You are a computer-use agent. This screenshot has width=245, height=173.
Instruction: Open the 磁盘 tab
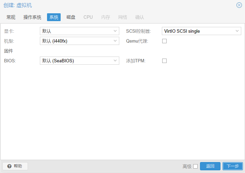(71, 17)
